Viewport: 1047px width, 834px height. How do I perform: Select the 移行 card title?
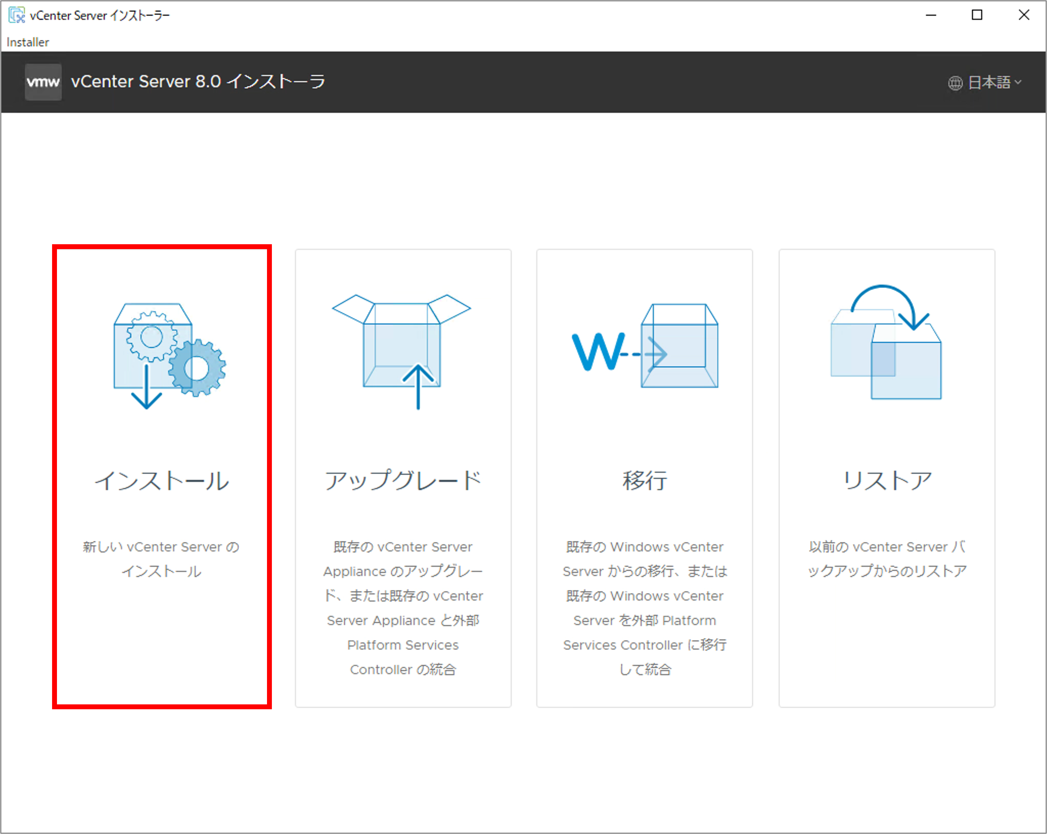[x=644, y=481]
